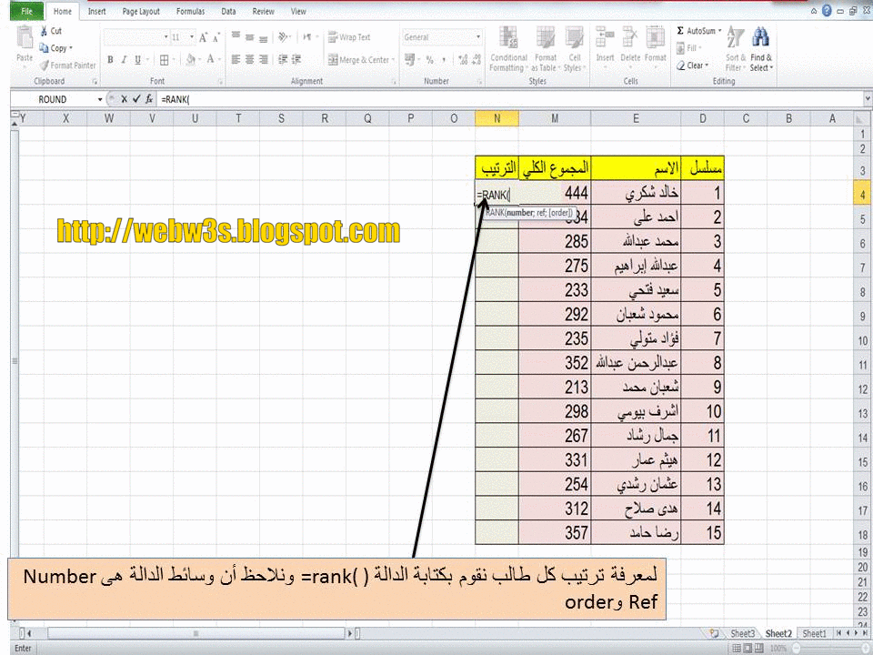Open Conditional Formatting

coord(507,49)
